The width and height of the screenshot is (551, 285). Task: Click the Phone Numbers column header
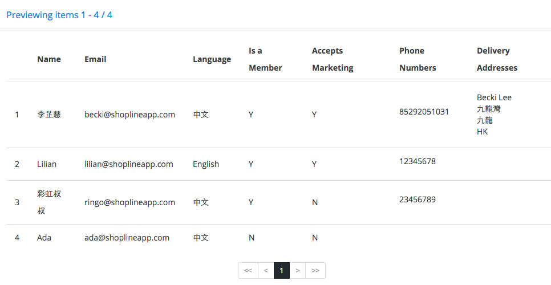418,59
